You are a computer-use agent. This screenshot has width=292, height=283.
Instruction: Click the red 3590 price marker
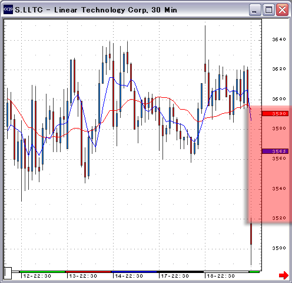[275, 114]
